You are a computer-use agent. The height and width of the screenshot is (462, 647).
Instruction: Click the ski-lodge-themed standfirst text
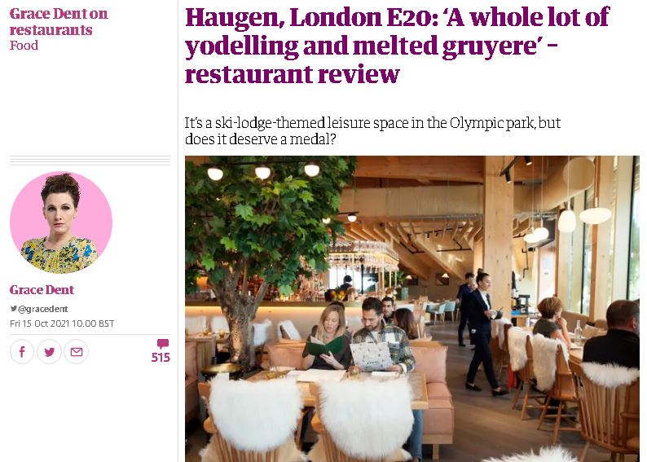coord(372,130)
